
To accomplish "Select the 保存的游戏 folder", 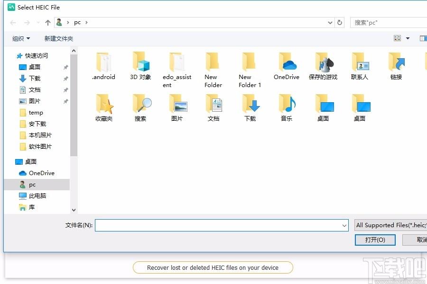I will click(323, 67).
